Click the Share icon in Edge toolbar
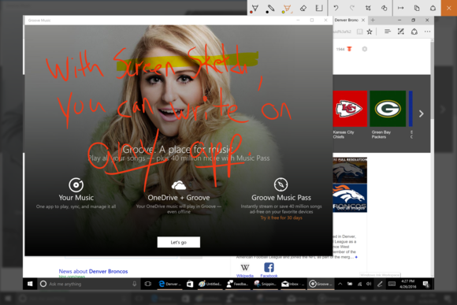The height and width of the screenshot is (305, 457). (x=414, y=32)
